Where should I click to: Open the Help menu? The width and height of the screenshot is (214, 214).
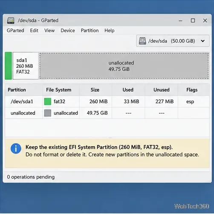110,30
